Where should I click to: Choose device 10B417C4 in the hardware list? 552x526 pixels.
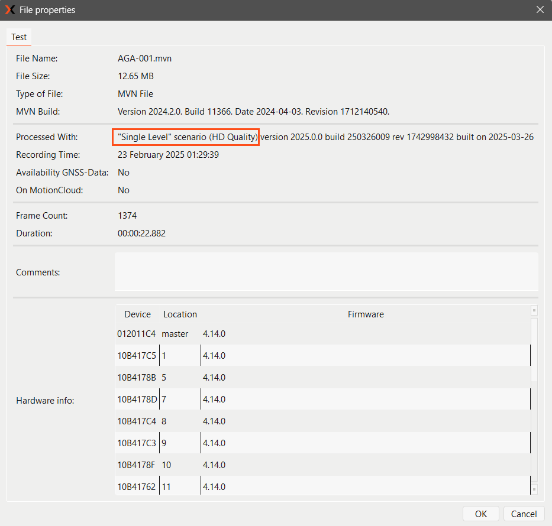137,421
